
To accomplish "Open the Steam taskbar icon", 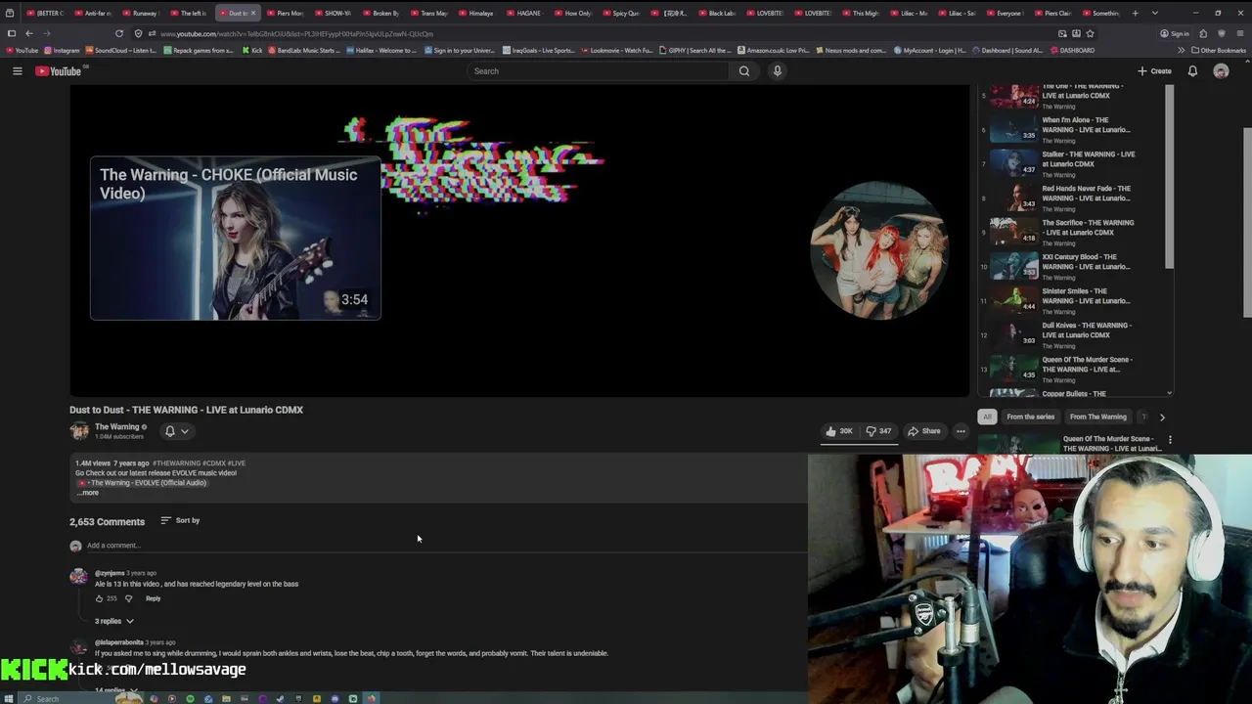I will (x=280, y=698).
